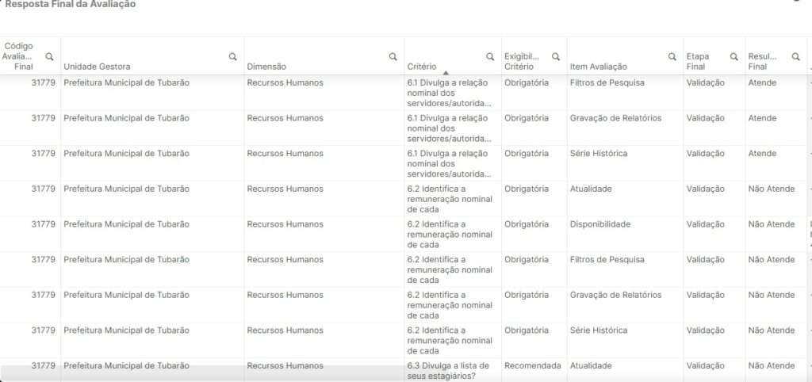This screenshot has height=382, width=812.
Task: Click search icon in Resultado Final header
Action: pos(795,57)
